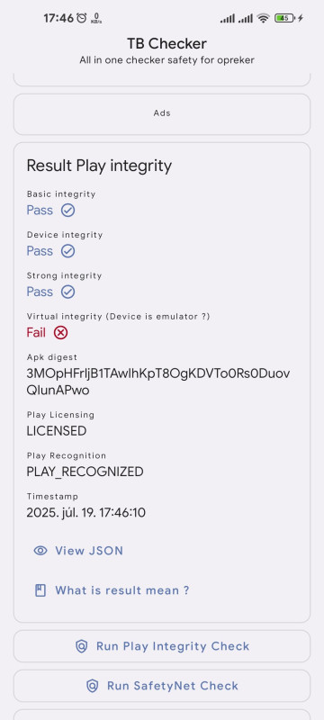This screenshot has width=324, height=720.
Task: Click the Device integrity pass checkmark icon
Action: 67,251
